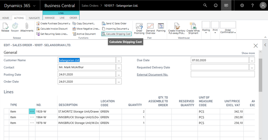Collapse the ribbon with chevron
268x140 pixels.
click(x=265, y=37)
